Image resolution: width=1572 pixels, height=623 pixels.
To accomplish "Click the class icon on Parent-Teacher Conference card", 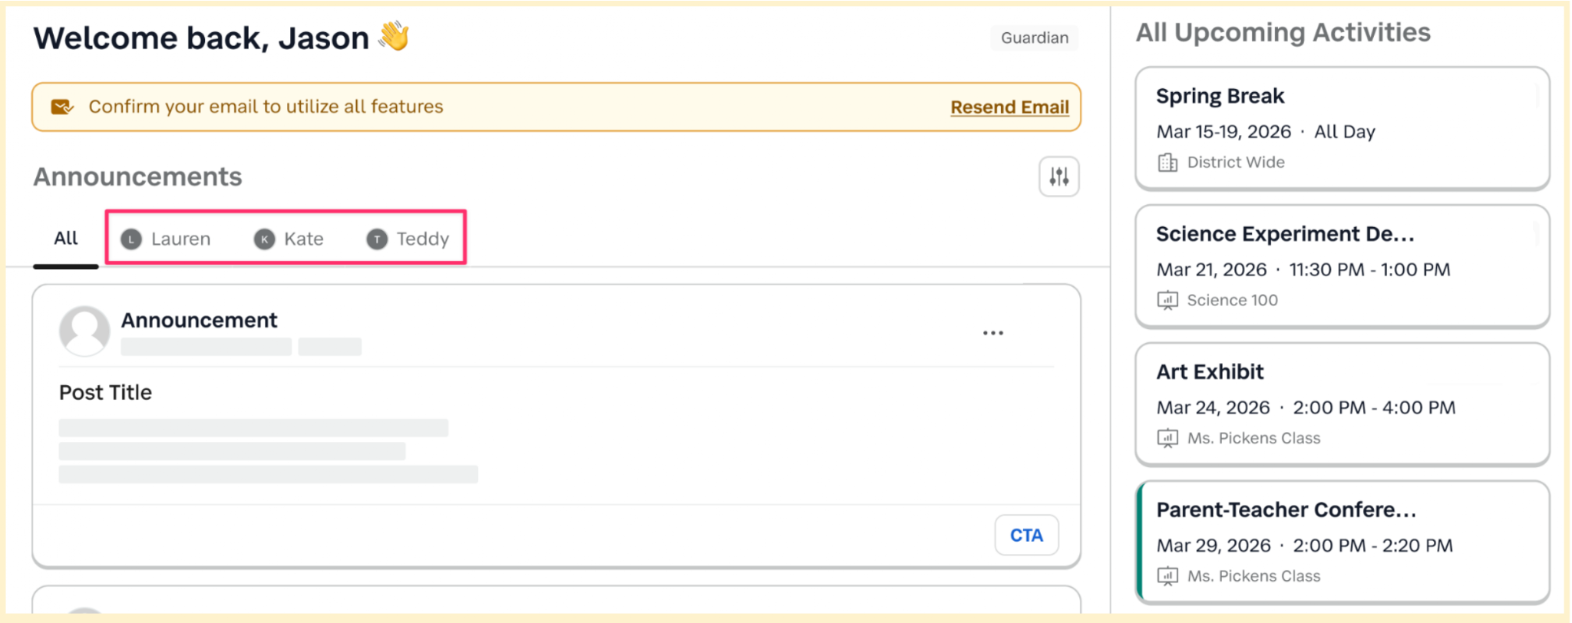I will 1167,576.
